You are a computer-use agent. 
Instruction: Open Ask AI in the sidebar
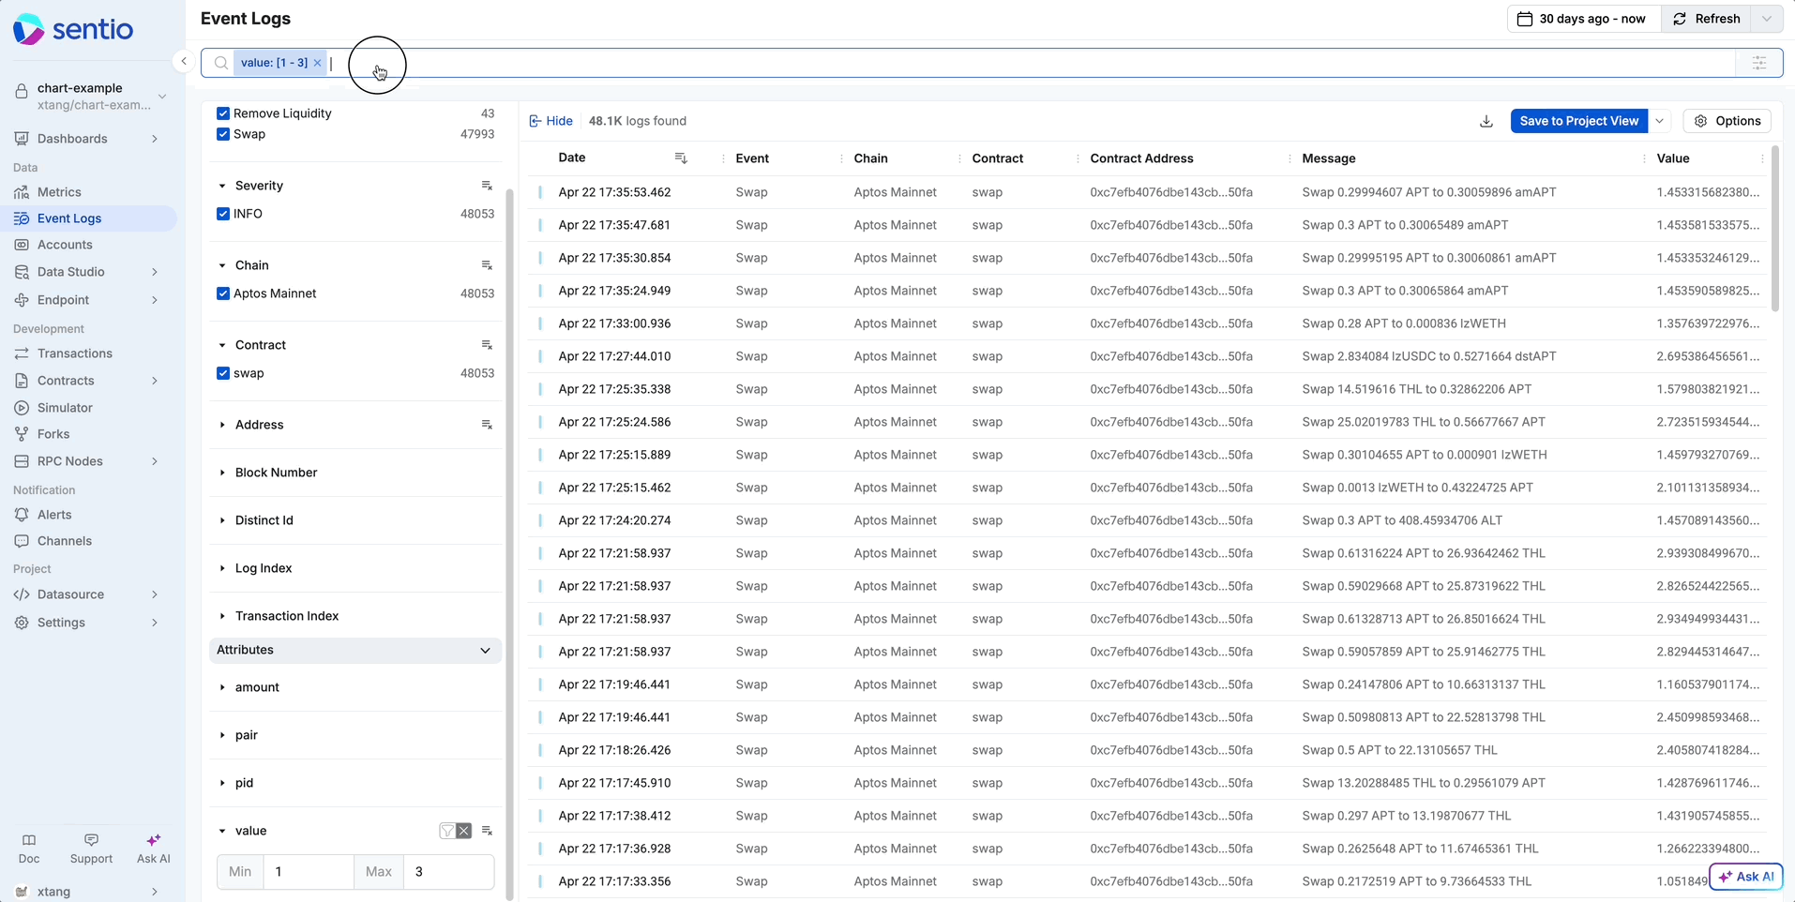click(153, 849)
